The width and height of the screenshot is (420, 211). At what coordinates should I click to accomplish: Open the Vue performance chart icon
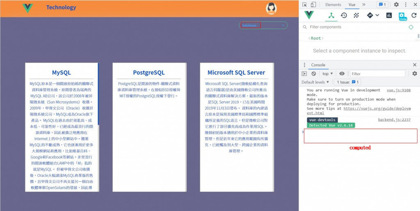(x=389, y=16)
